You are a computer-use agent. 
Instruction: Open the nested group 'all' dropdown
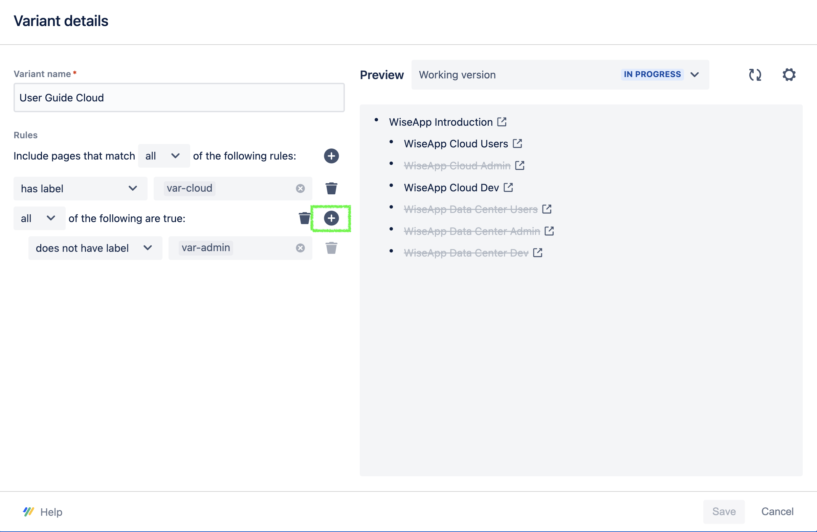(39, 218)
